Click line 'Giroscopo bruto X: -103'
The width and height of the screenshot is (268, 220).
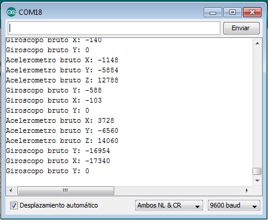coord(54,100)
